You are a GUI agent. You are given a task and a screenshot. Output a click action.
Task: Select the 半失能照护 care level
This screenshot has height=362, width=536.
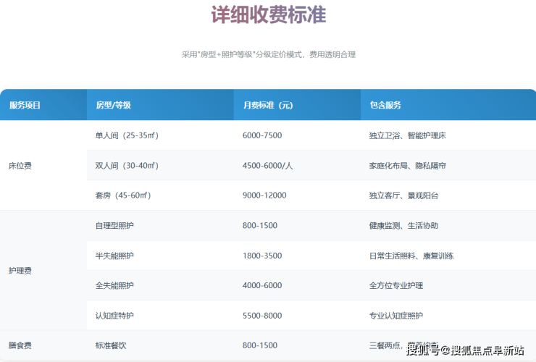tap(114, 256)
